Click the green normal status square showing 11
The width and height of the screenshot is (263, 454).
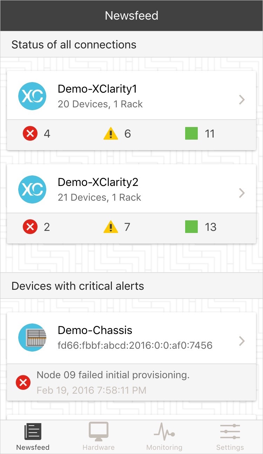[x=191, y=134]
